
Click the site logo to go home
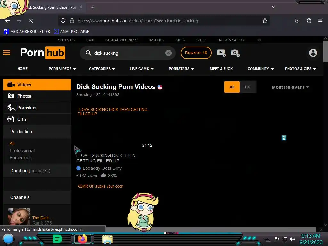(x=43, y=53)
